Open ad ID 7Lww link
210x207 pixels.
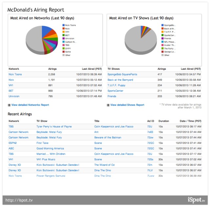(x=151, y=176)
